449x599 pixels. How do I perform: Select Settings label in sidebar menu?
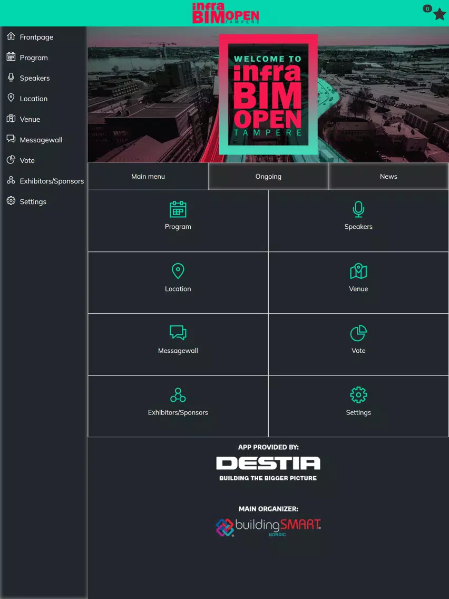33,202
